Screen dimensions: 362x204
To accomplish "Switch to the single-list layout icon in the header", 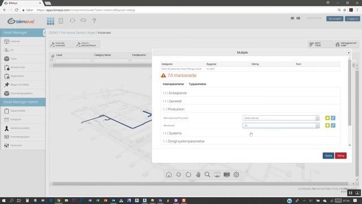I will [x=292, y=18].
